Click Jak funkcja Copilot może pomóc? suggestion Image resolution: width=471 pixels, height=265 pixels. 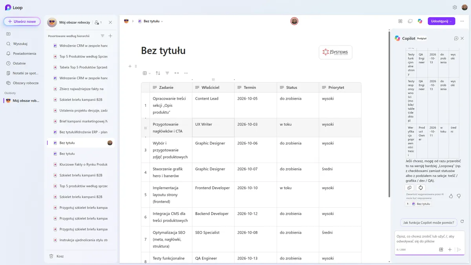pos(429,223)
